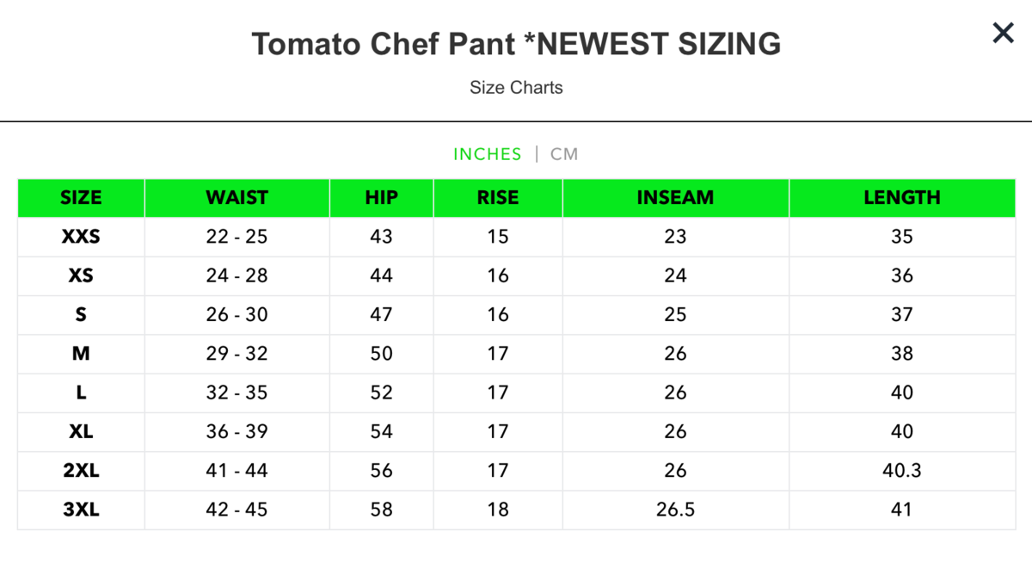Select the 2XL size row label
This screenshot has width=1032, height=581.
click(81, 471)
